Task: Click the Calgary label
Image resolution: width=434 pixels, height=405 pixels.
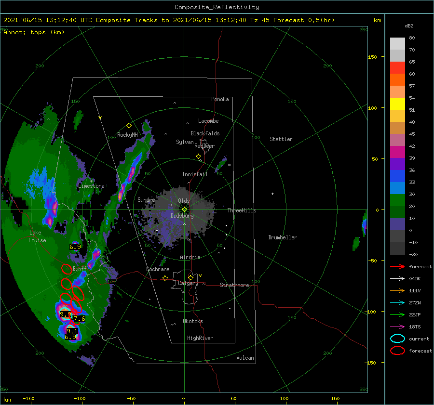Action: pyautogui.click(x=188, y=283)
